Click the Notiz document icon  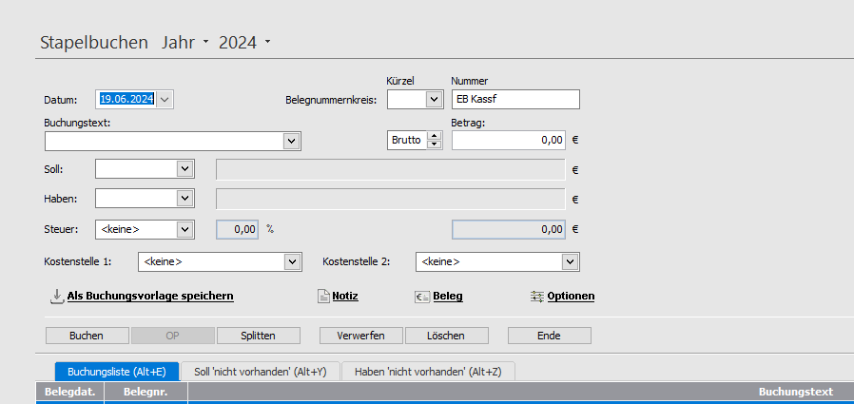(323, 297)
